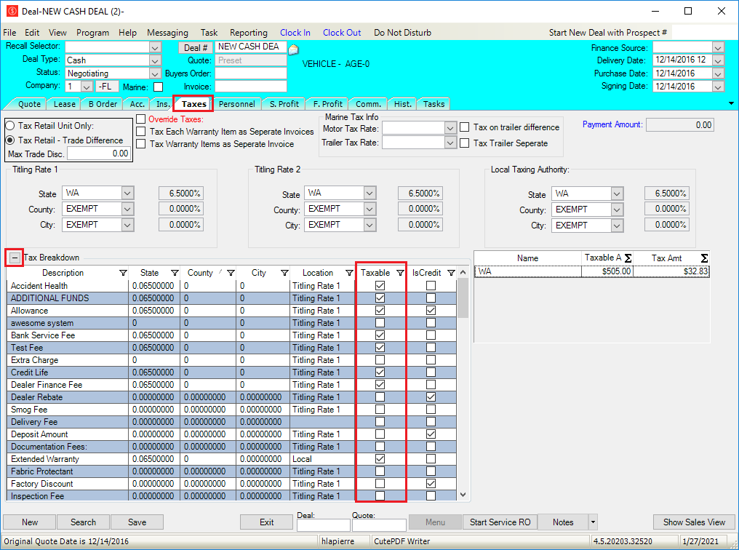This screenshot has height=550, width=739.
Task: Click the Buyers Order input field
Action: click(x=251, y=73)
